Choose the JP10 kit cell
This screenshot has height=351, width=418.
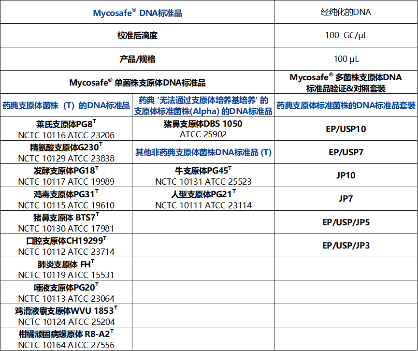pyautogui.click(x=346, y=175)
